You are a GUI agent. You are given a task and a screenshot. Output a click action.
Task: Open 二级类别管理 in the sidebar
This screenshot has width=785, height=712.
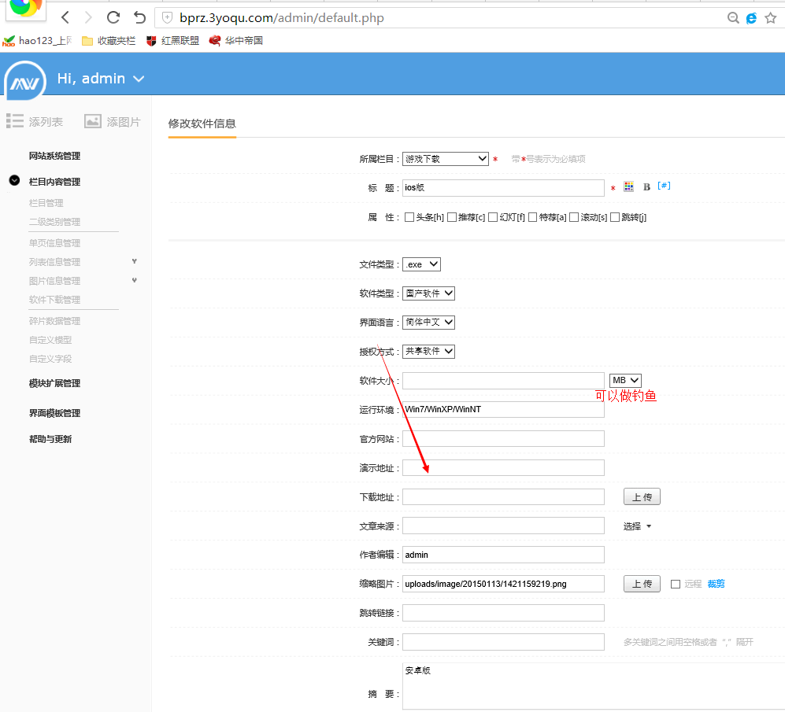54,222
